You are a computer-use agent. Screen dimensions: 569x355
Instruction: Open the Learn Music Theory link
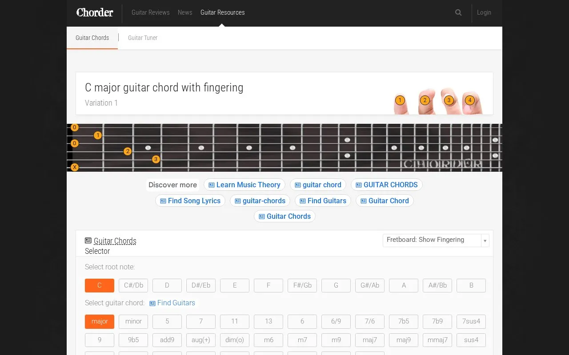click(244, 185)
